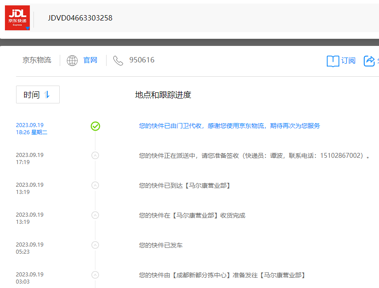Click timestamp 2023.09.19 05:23
The width and height of the screenshot is (379, 288).
point(29,248)
